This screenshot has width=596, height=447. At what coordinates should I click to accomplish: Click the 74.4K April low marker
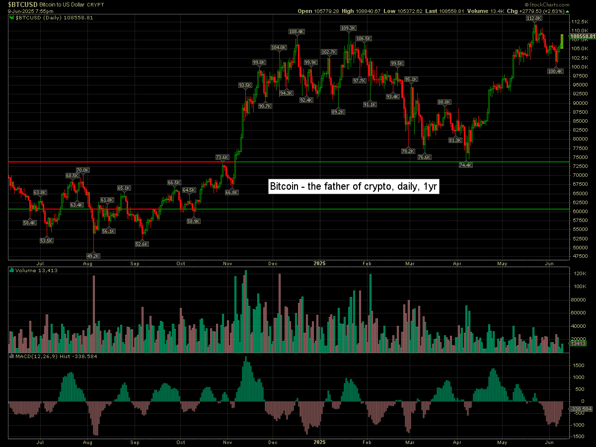click(466, 165)
